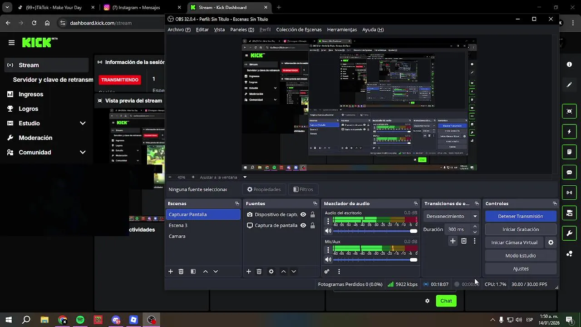Viewport: 581px width, 327px height.
Task: Increase transition Duración with up arrow
Action: point(475,227)
